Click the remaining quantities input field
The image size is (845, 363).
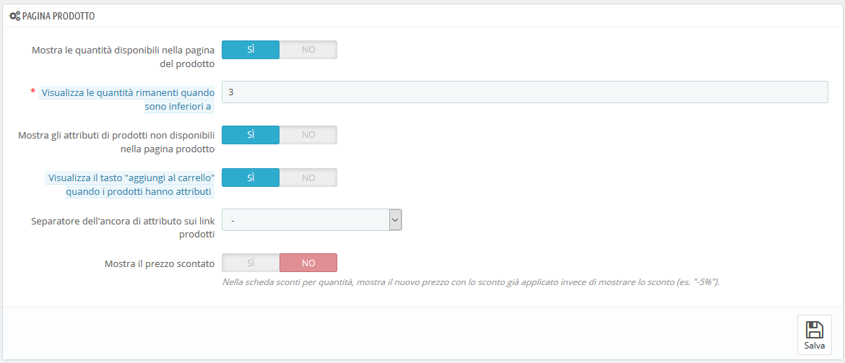tap(525, 92)
